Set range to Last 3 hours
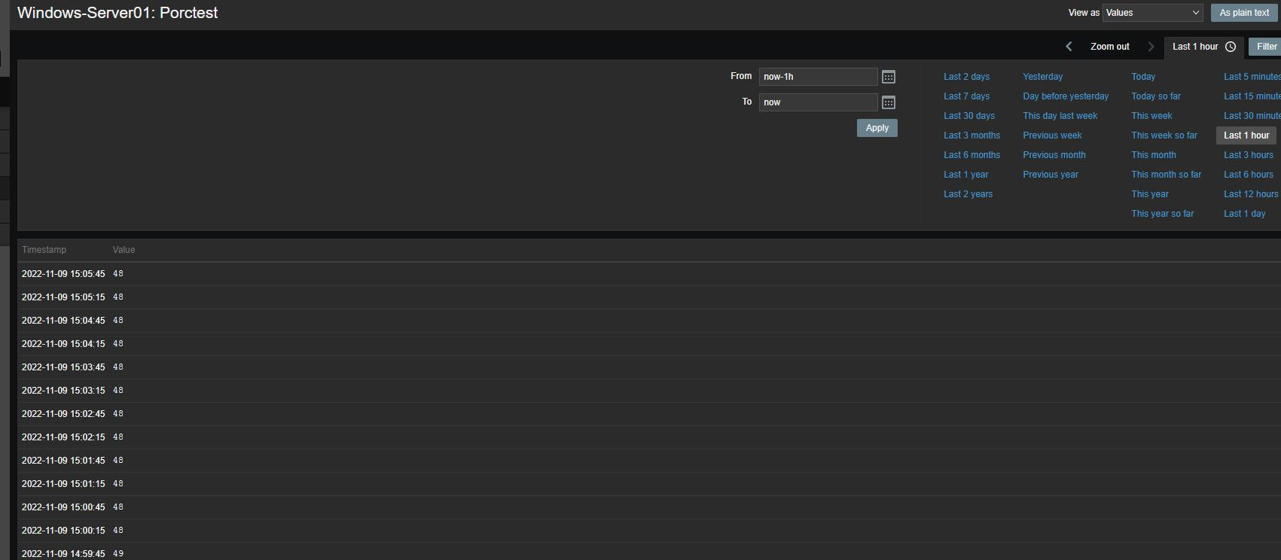Viewport: 1281px width, 560px height. coord(1249,155)
